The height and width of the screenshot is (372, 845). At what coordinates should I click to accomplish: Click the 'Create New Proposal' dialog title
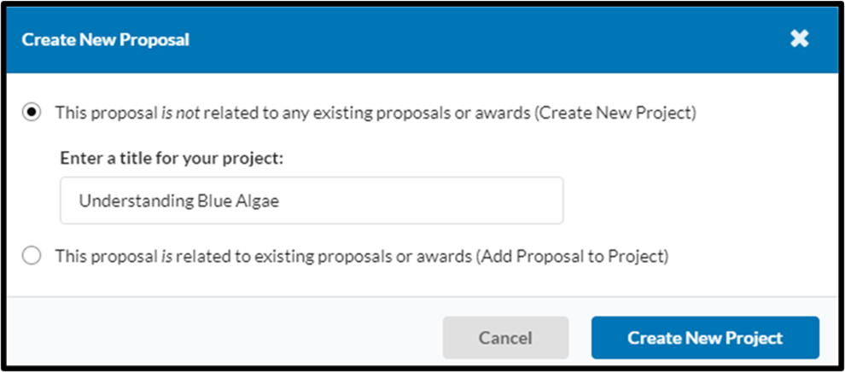(105, 39)
